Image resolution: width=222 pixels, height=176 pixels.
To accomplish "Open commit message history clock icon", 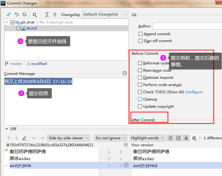I will tap(125, 73).
